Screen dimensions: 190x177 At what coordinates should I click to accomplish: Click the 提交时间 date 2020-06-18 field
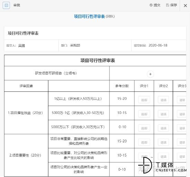coord(158,45)
